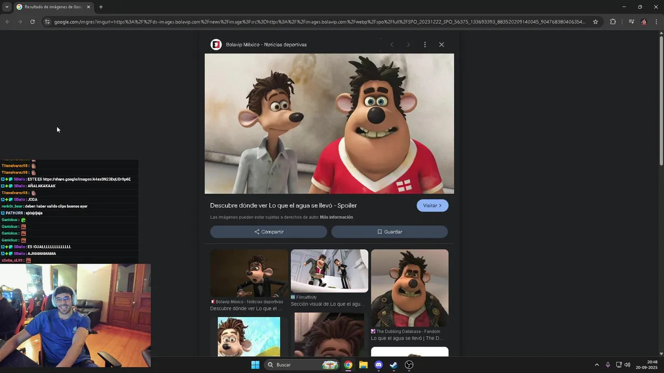Bookmark this page with the star icon
This screenshot has width=664, height=373.
pos(596,22)
